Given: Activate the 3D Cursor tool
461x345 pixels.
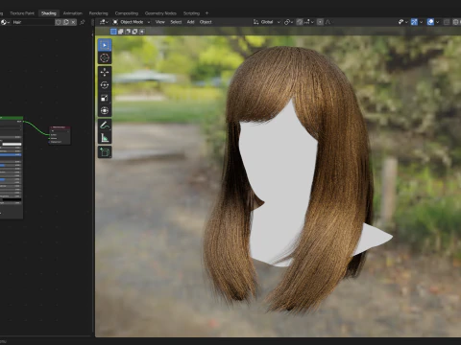Looking at the screenshot, I should coord(105,58).
